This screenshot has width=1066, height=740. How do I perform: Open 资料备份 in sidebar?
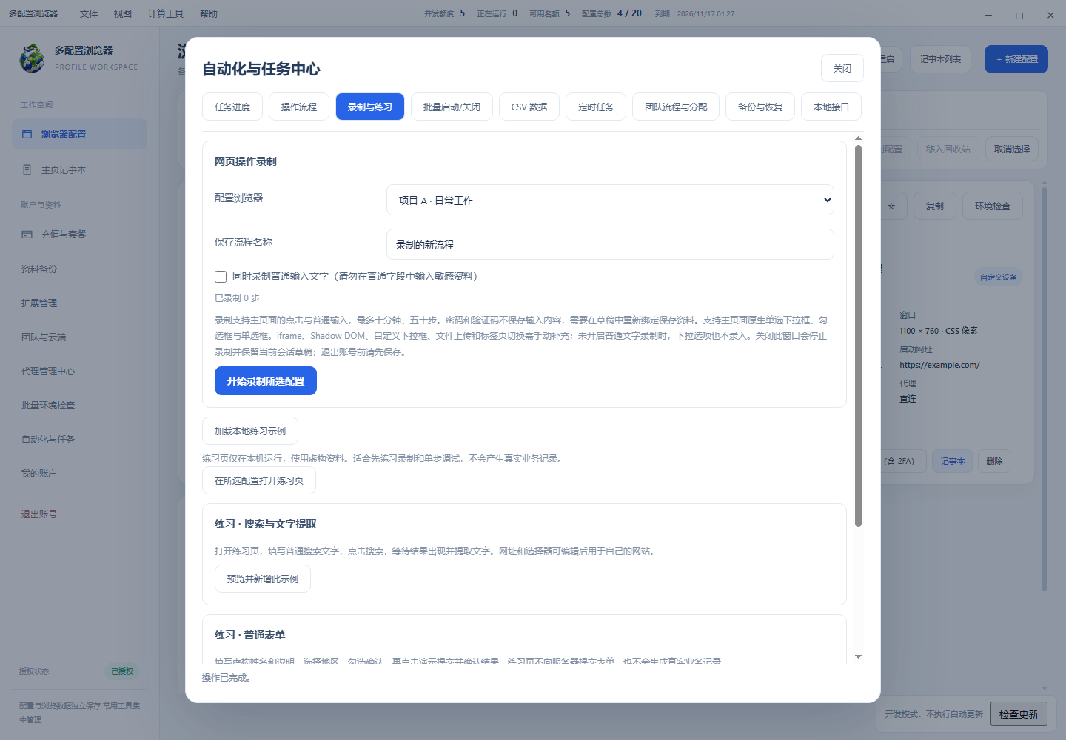point(39,269)
